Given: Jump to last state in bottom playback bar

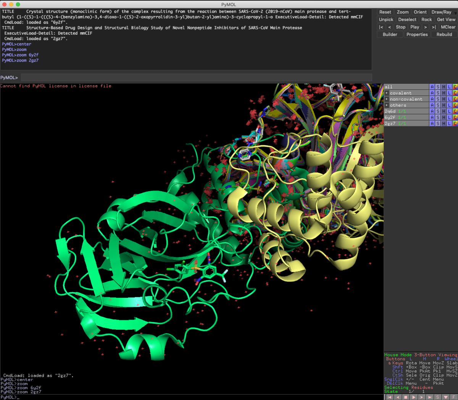Looking at the screenshot, I should [x=429, y=397].
